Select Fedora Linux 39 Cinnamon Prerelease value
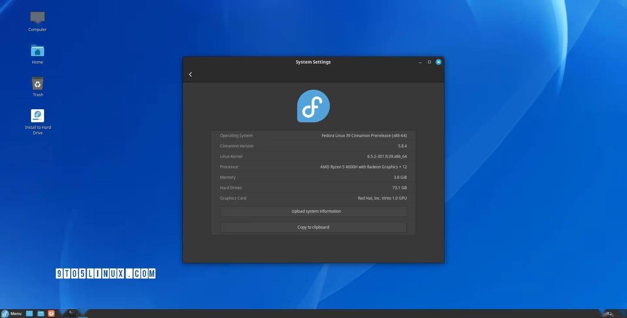 tap(364, 136)
